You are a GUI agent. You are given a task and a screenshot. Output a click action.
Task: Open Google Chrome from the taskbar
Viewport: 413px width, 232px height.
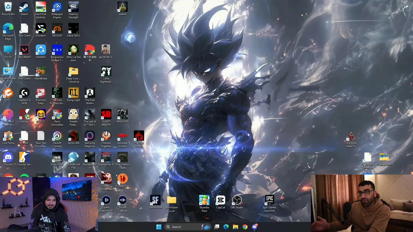tap(245, 227)
